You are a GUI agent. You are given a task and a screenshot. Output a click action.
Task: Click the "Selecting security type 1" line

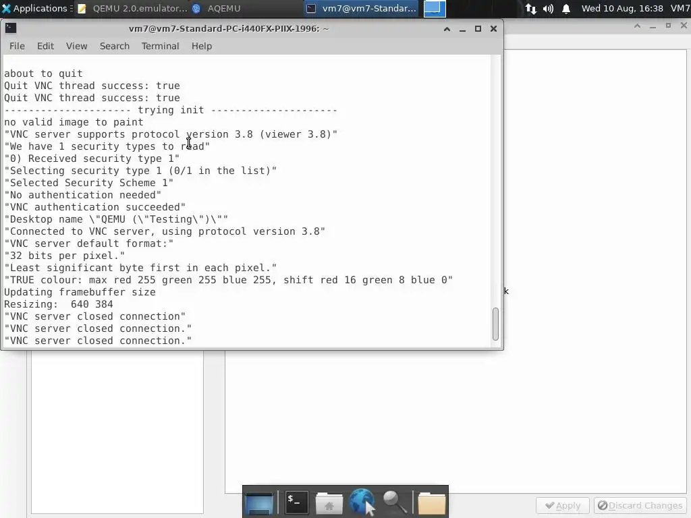point(140,171)
